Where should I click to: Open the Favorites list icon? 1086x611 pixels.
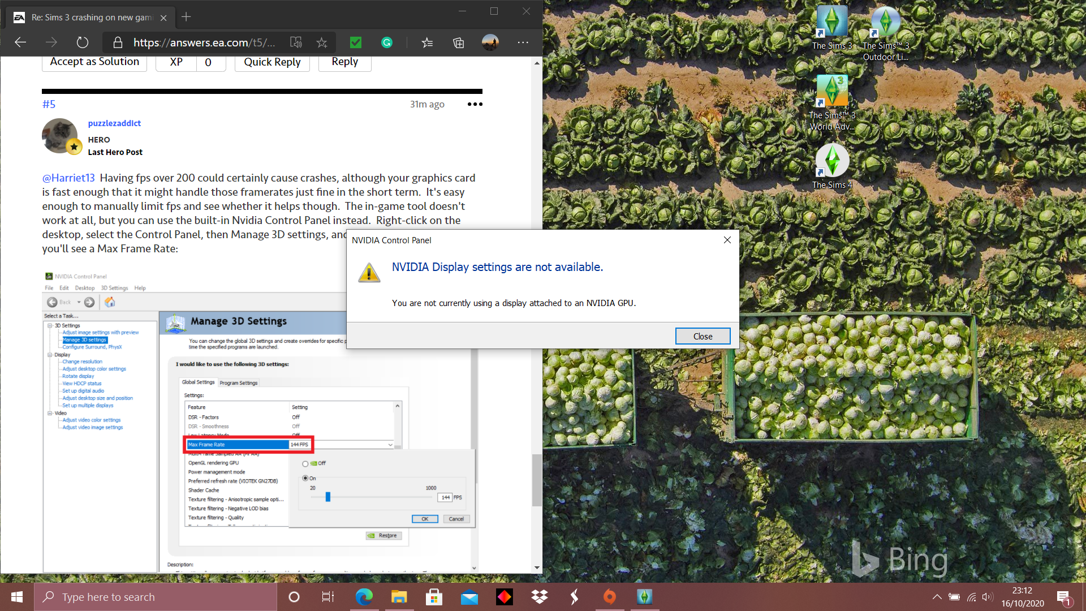pyautogui.click(x=427, y=42)
